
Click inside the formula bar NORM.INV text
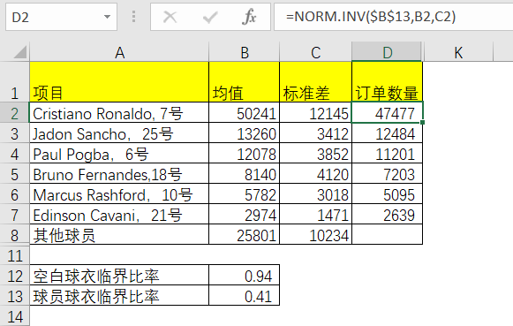pyautogui.click(x=371, y=17)
